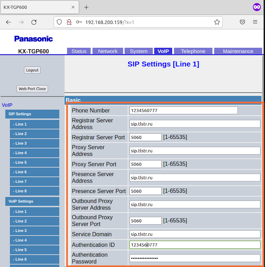Open a new browser tab
Screen dimensions: 265x267
(86, 7)
